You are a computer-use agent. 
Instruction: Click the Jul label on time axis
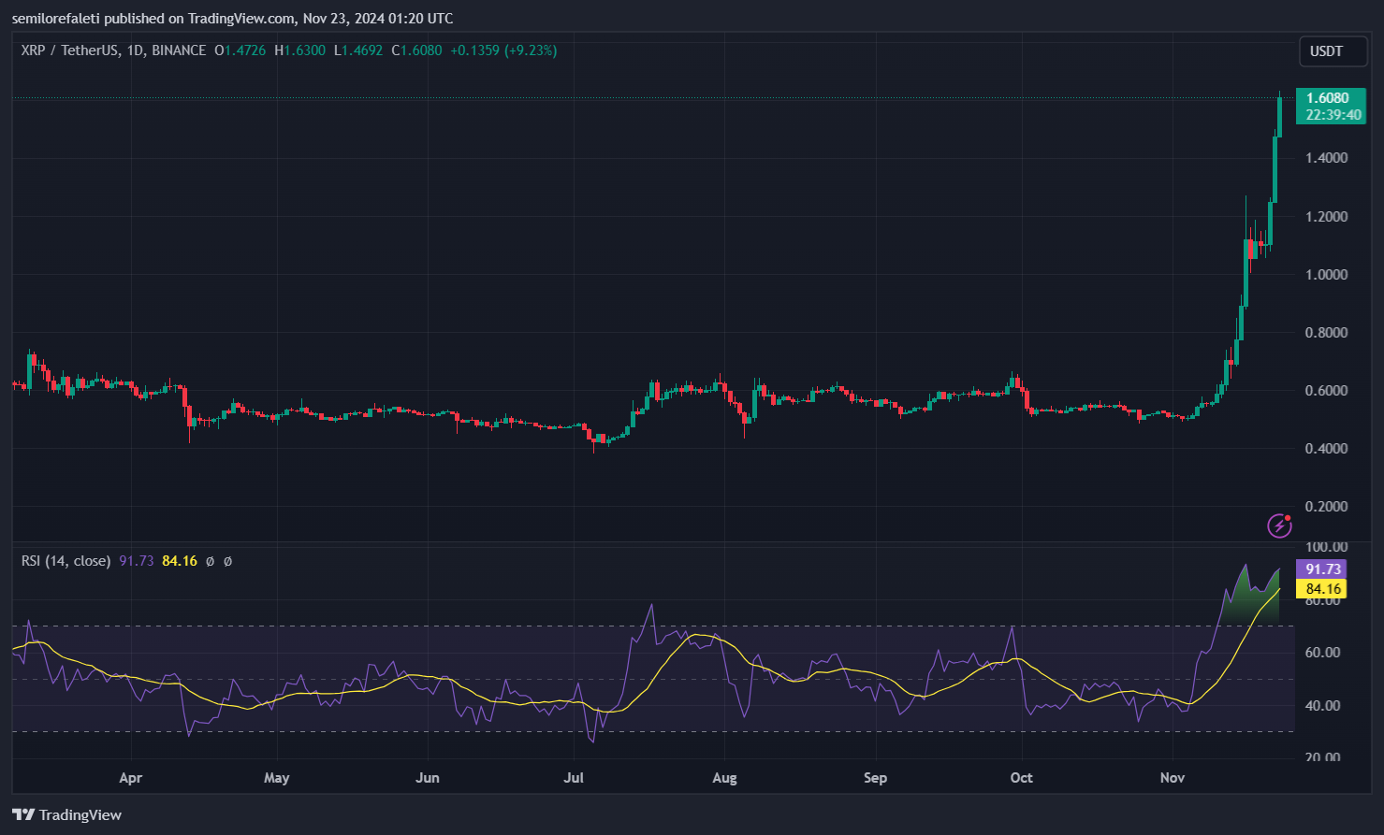[x=574, y=778]
